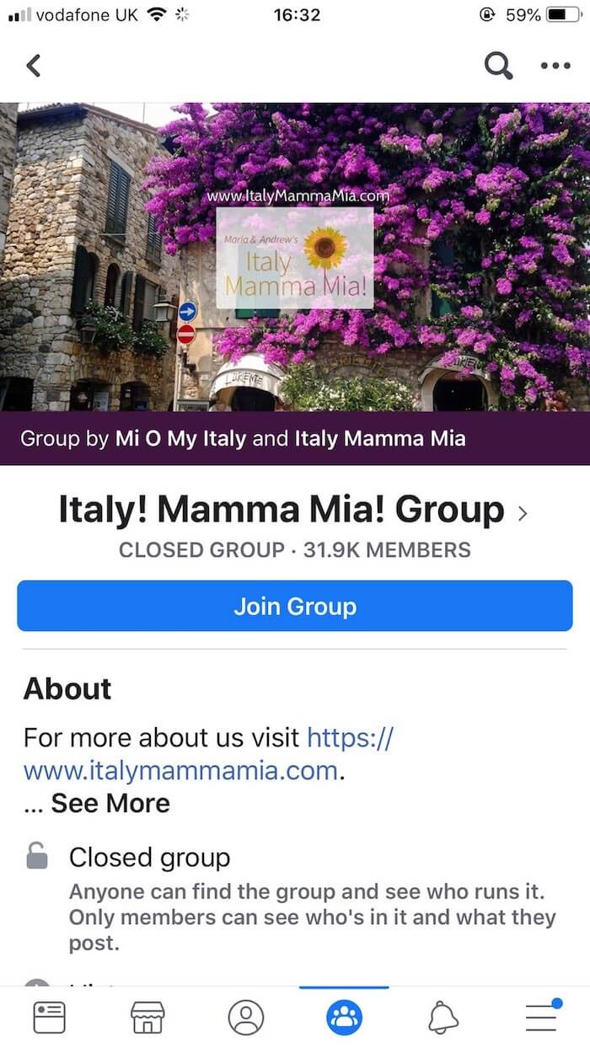Tap the back arrow icon

tap(34, 65)
